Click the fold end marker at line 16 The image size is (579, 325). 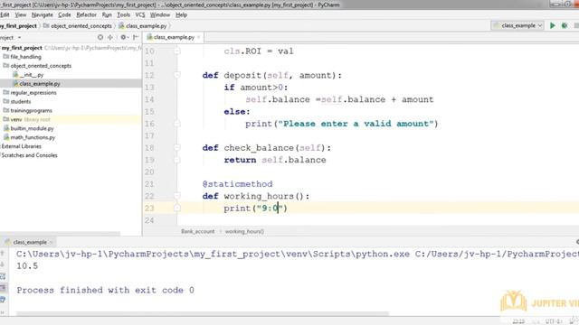177,124
